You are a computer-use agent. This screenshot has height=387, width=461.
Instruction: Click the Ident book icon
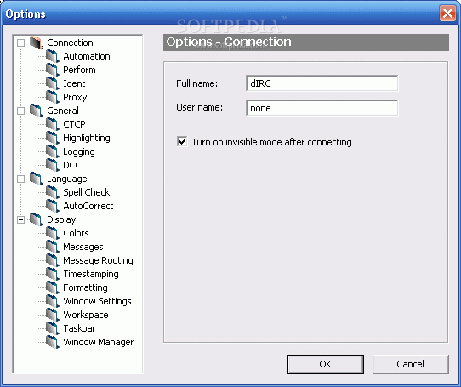[53, 83]
